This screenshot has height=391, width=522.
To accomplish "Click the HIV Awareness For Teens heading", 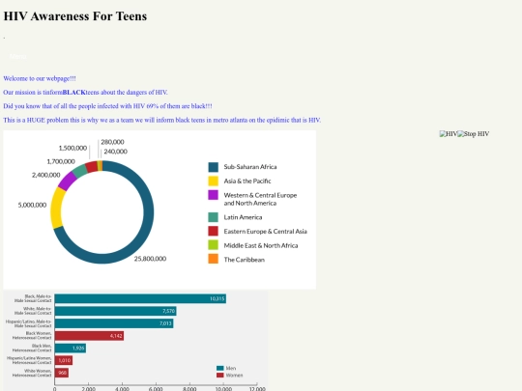I will click(x=75, y=16).
